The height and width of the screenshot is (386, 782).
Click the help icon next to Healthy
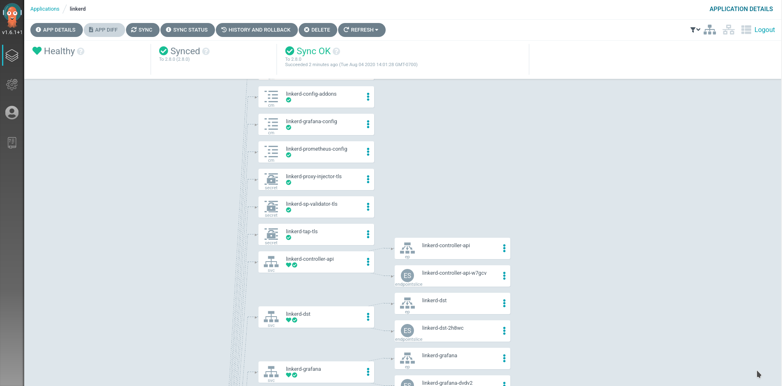click(x=81, y=51)
